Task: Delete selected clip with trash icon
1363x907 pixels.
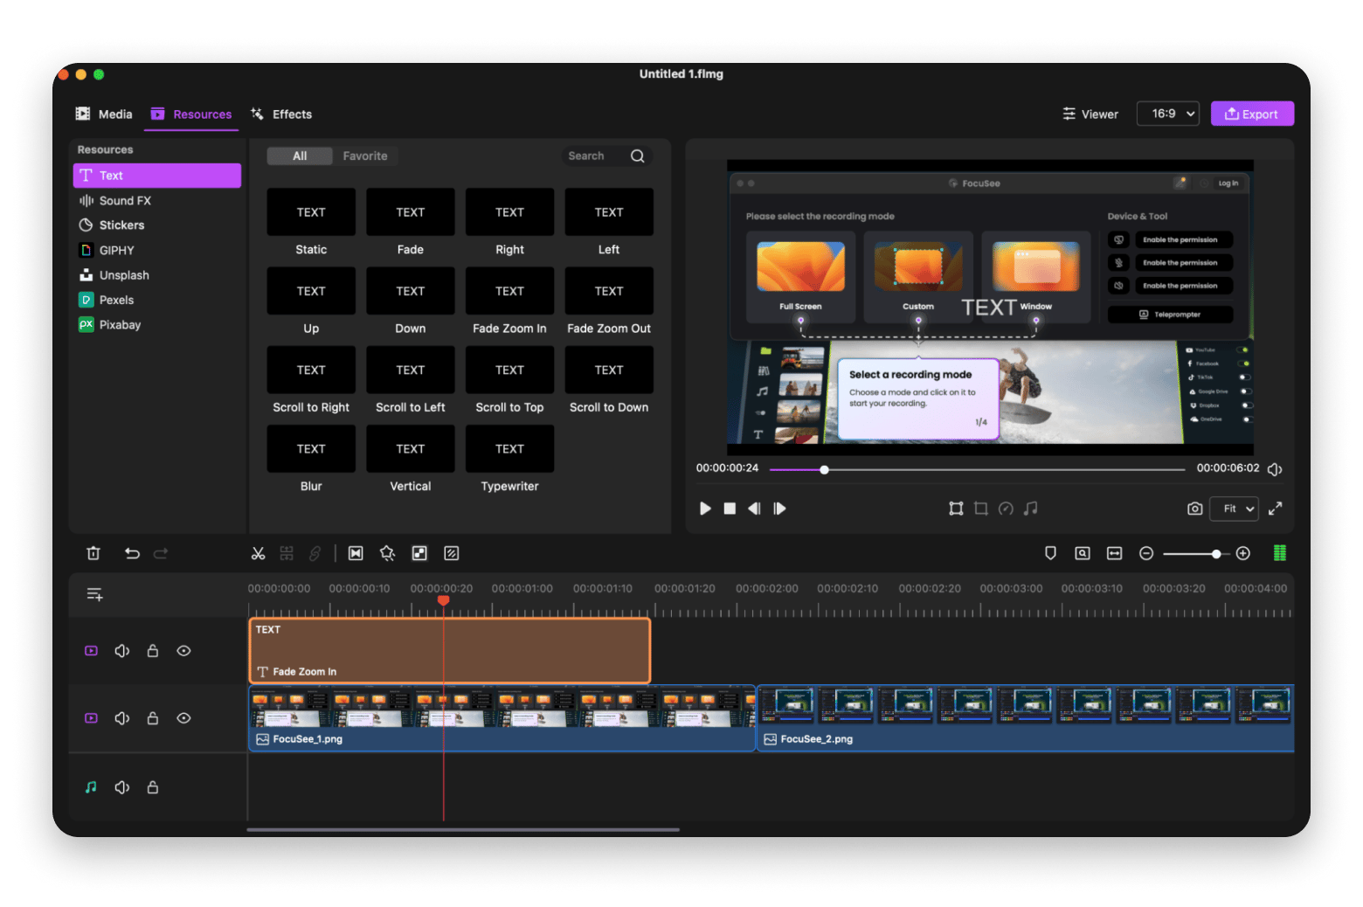Action: coord(93,553)
